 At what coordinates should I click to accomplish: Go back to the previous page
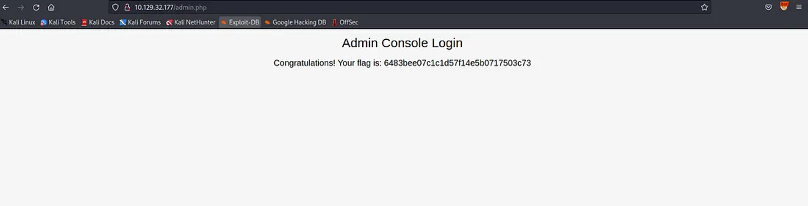(6, 8)
